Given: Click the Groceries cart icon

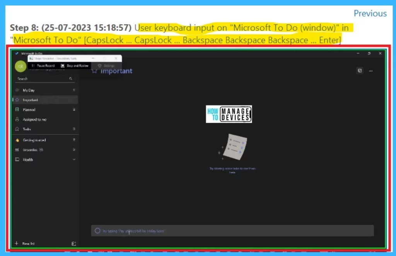Looking at the screenshot, I should 17,150.
